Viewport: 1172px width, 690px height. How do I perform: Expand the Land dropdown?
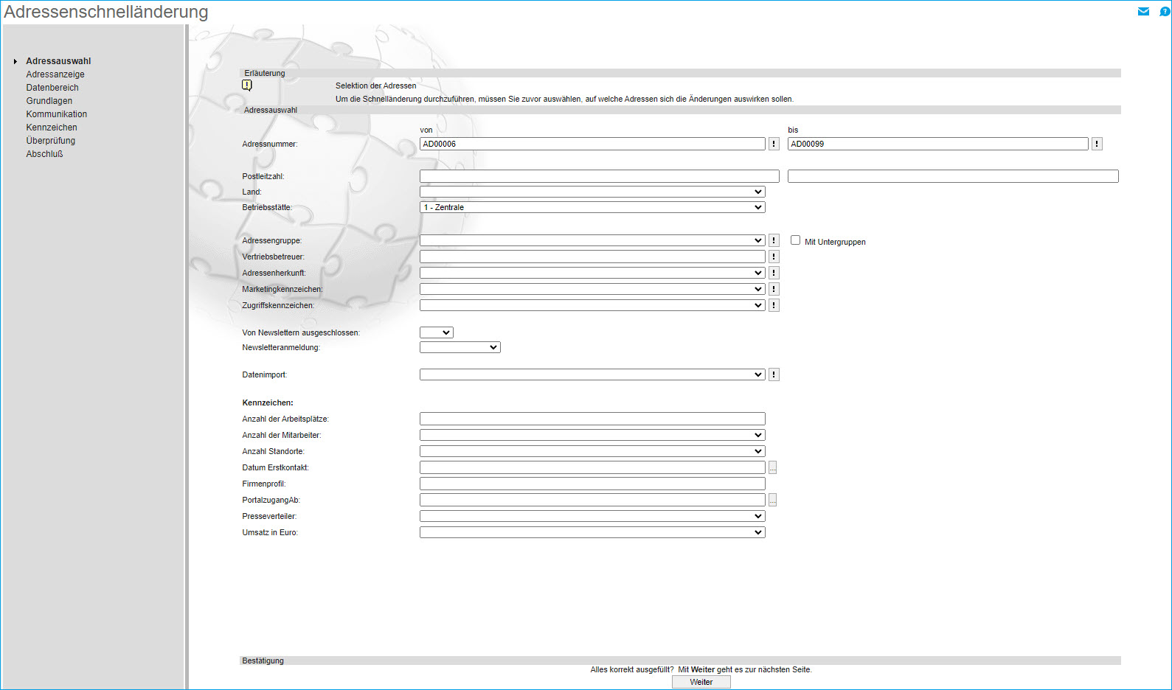click(592, 192)
